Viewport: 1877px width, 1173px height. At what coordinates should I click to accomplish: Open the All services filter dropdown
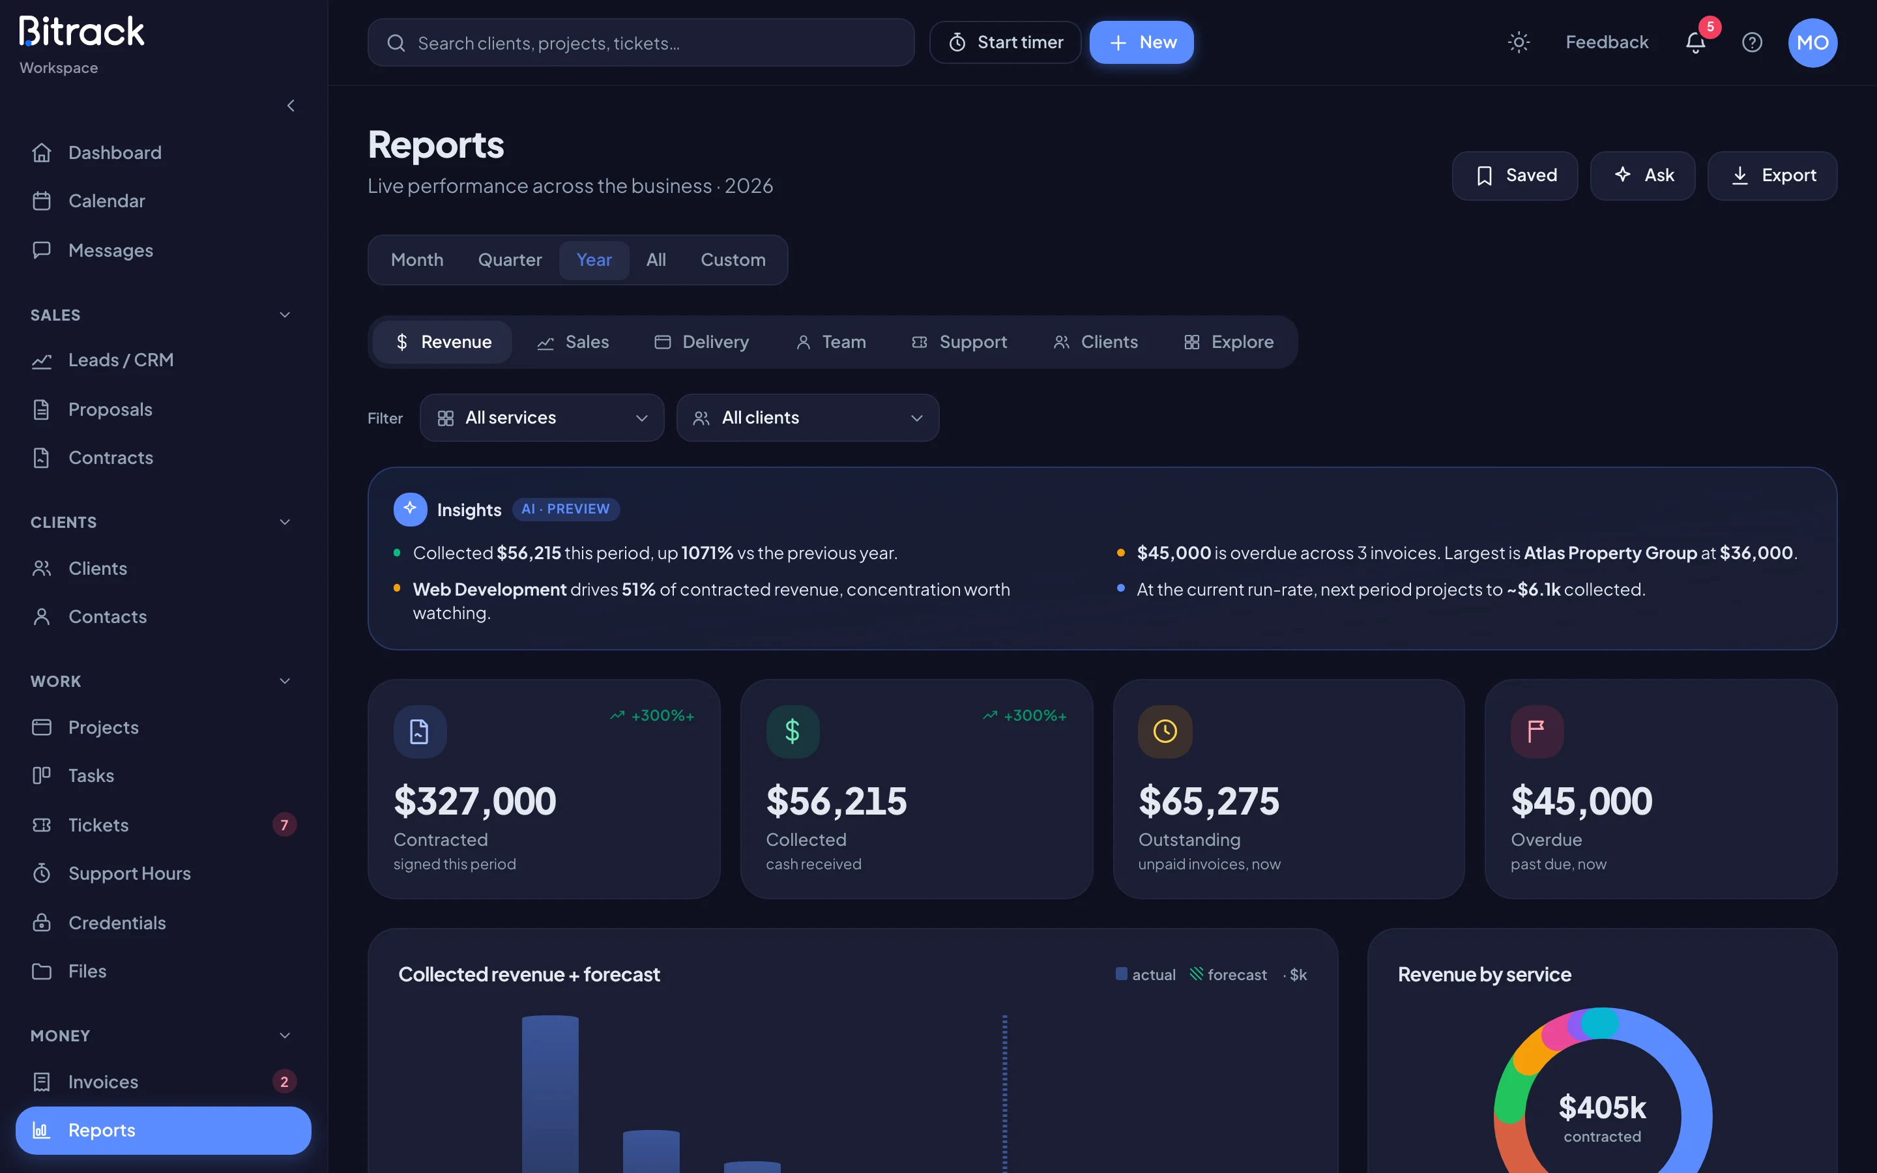click(x=542, y=418)
